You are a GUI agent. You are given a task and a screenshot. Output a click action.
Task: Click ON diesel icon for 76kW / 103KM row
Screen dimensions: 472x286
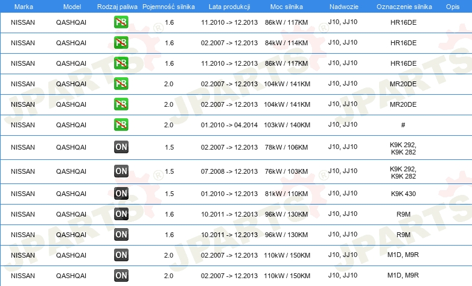(x=121, y=171)
